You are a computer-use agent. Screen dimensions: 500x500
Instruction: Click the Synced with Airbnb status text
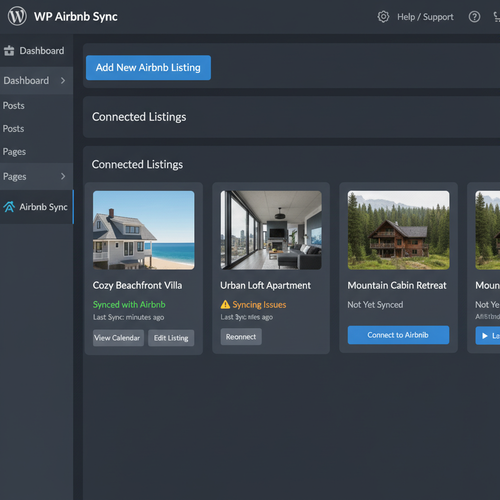click(129, 305)
